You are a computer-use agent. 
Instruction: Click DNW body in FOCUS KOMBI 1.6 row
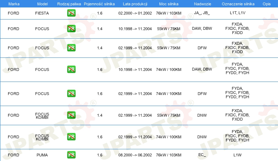tap(202, 137)
